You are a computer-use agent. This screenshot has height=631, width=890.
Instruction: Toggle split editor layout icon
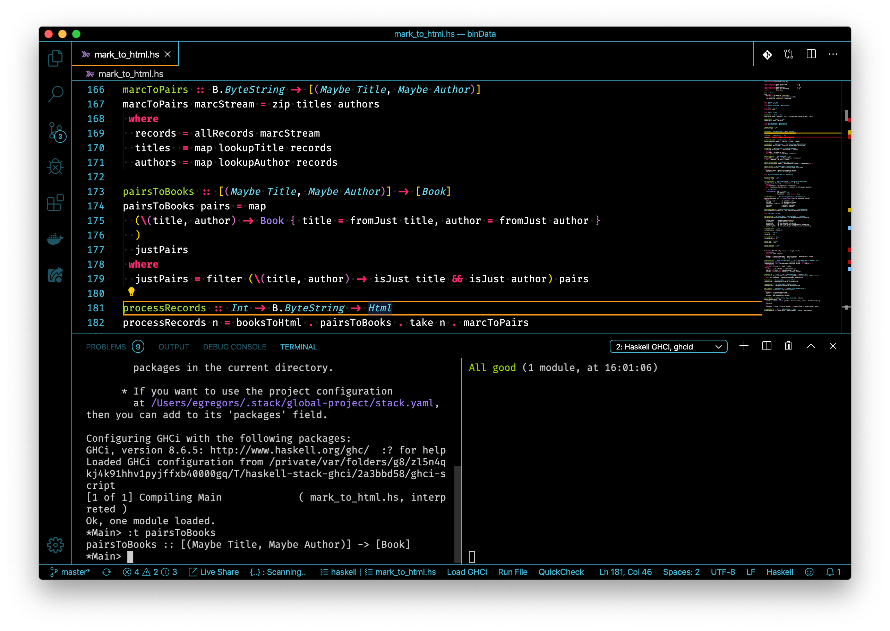click(811, 54)
